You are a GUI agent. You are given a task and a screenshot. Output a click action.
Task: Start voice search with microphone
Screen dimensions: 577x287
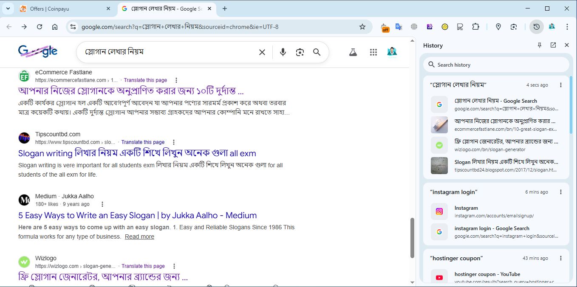click(x=283, y=52)
